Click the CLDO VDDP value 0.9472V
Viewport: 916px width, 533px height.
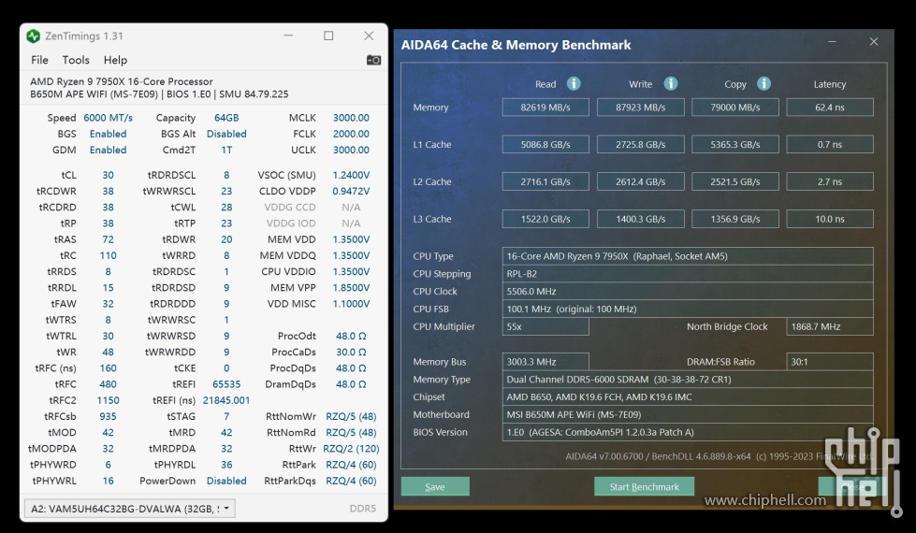click(351, 191)
